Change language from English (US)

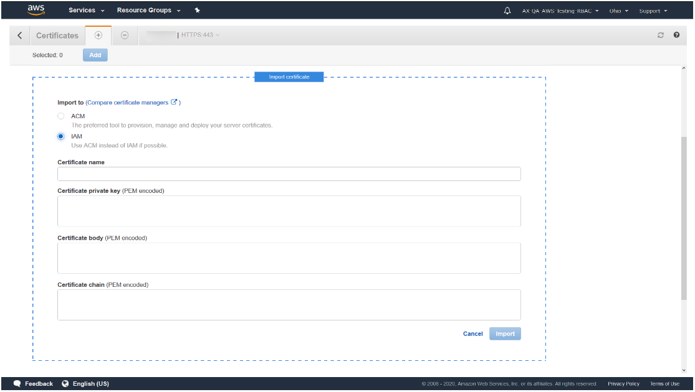[x=85, y=384]
